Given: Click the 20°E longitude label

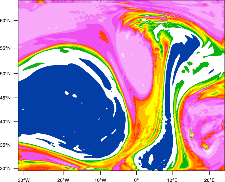Looking at the screenshot, I should pos(209,180).
